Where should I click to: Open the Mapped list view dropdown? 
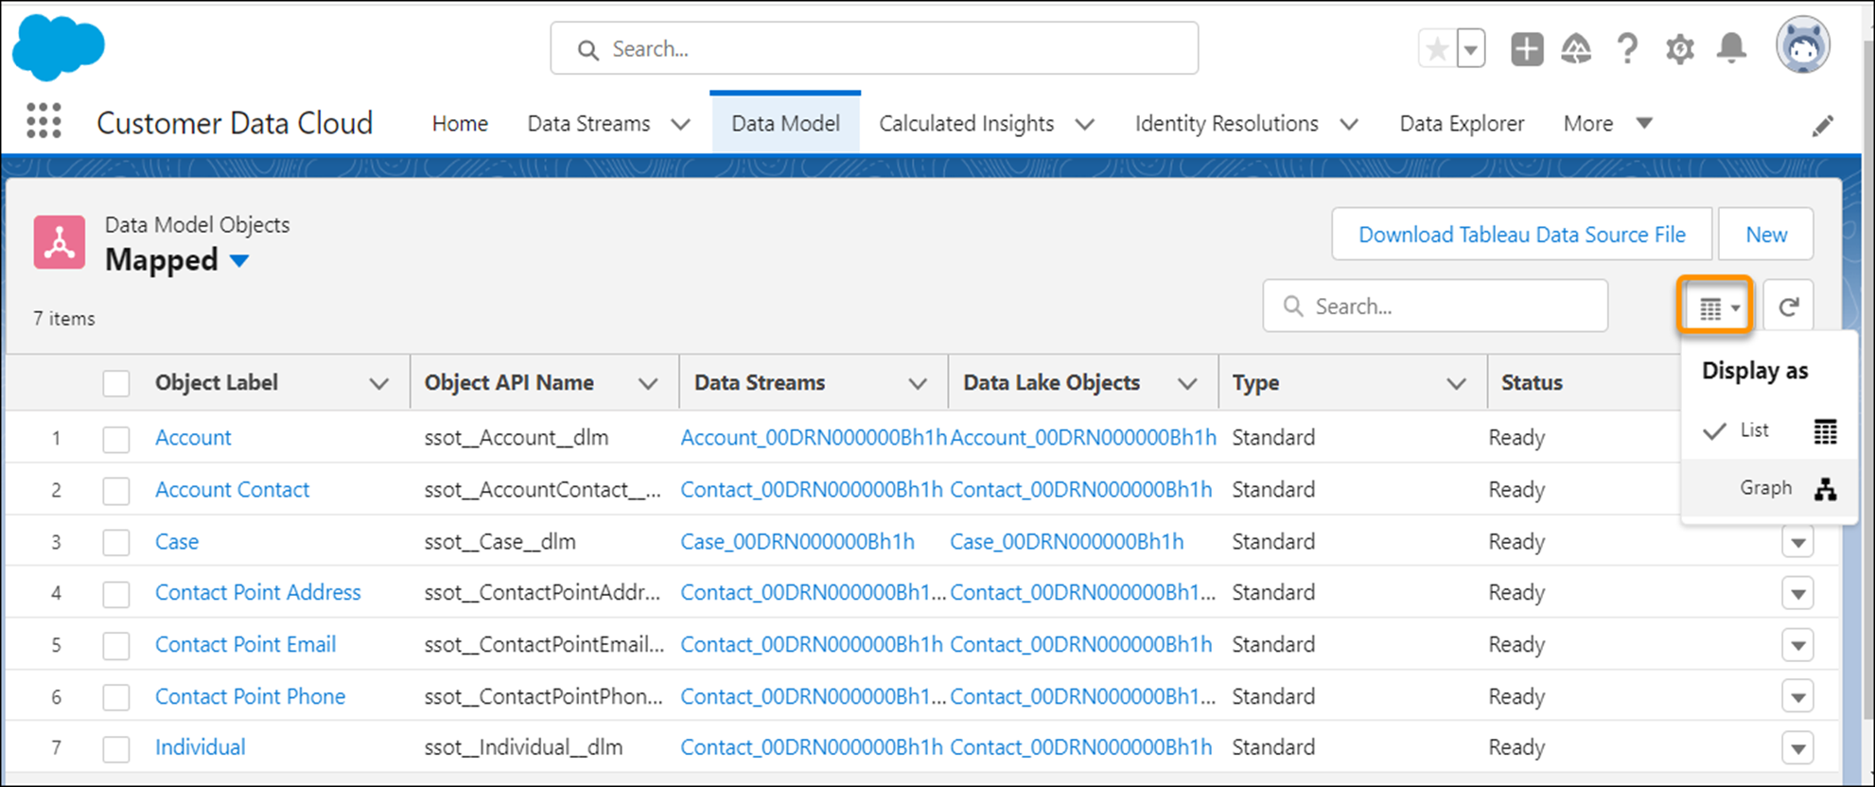coord(240,261)
